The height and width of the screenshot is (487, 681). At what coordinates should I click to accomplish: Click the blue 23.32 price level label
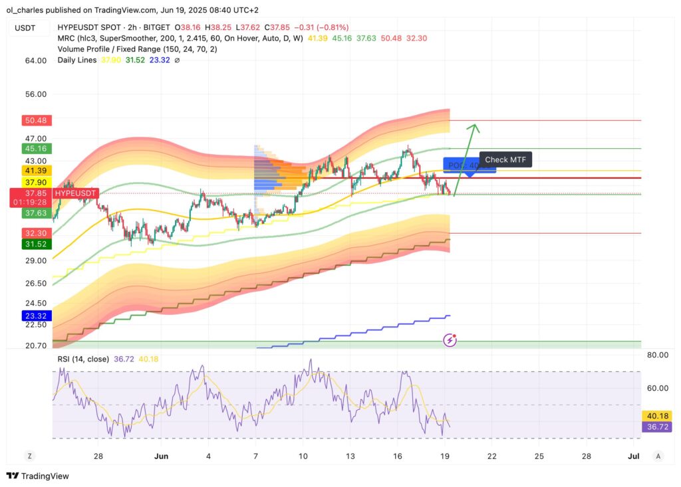[36, 316]
